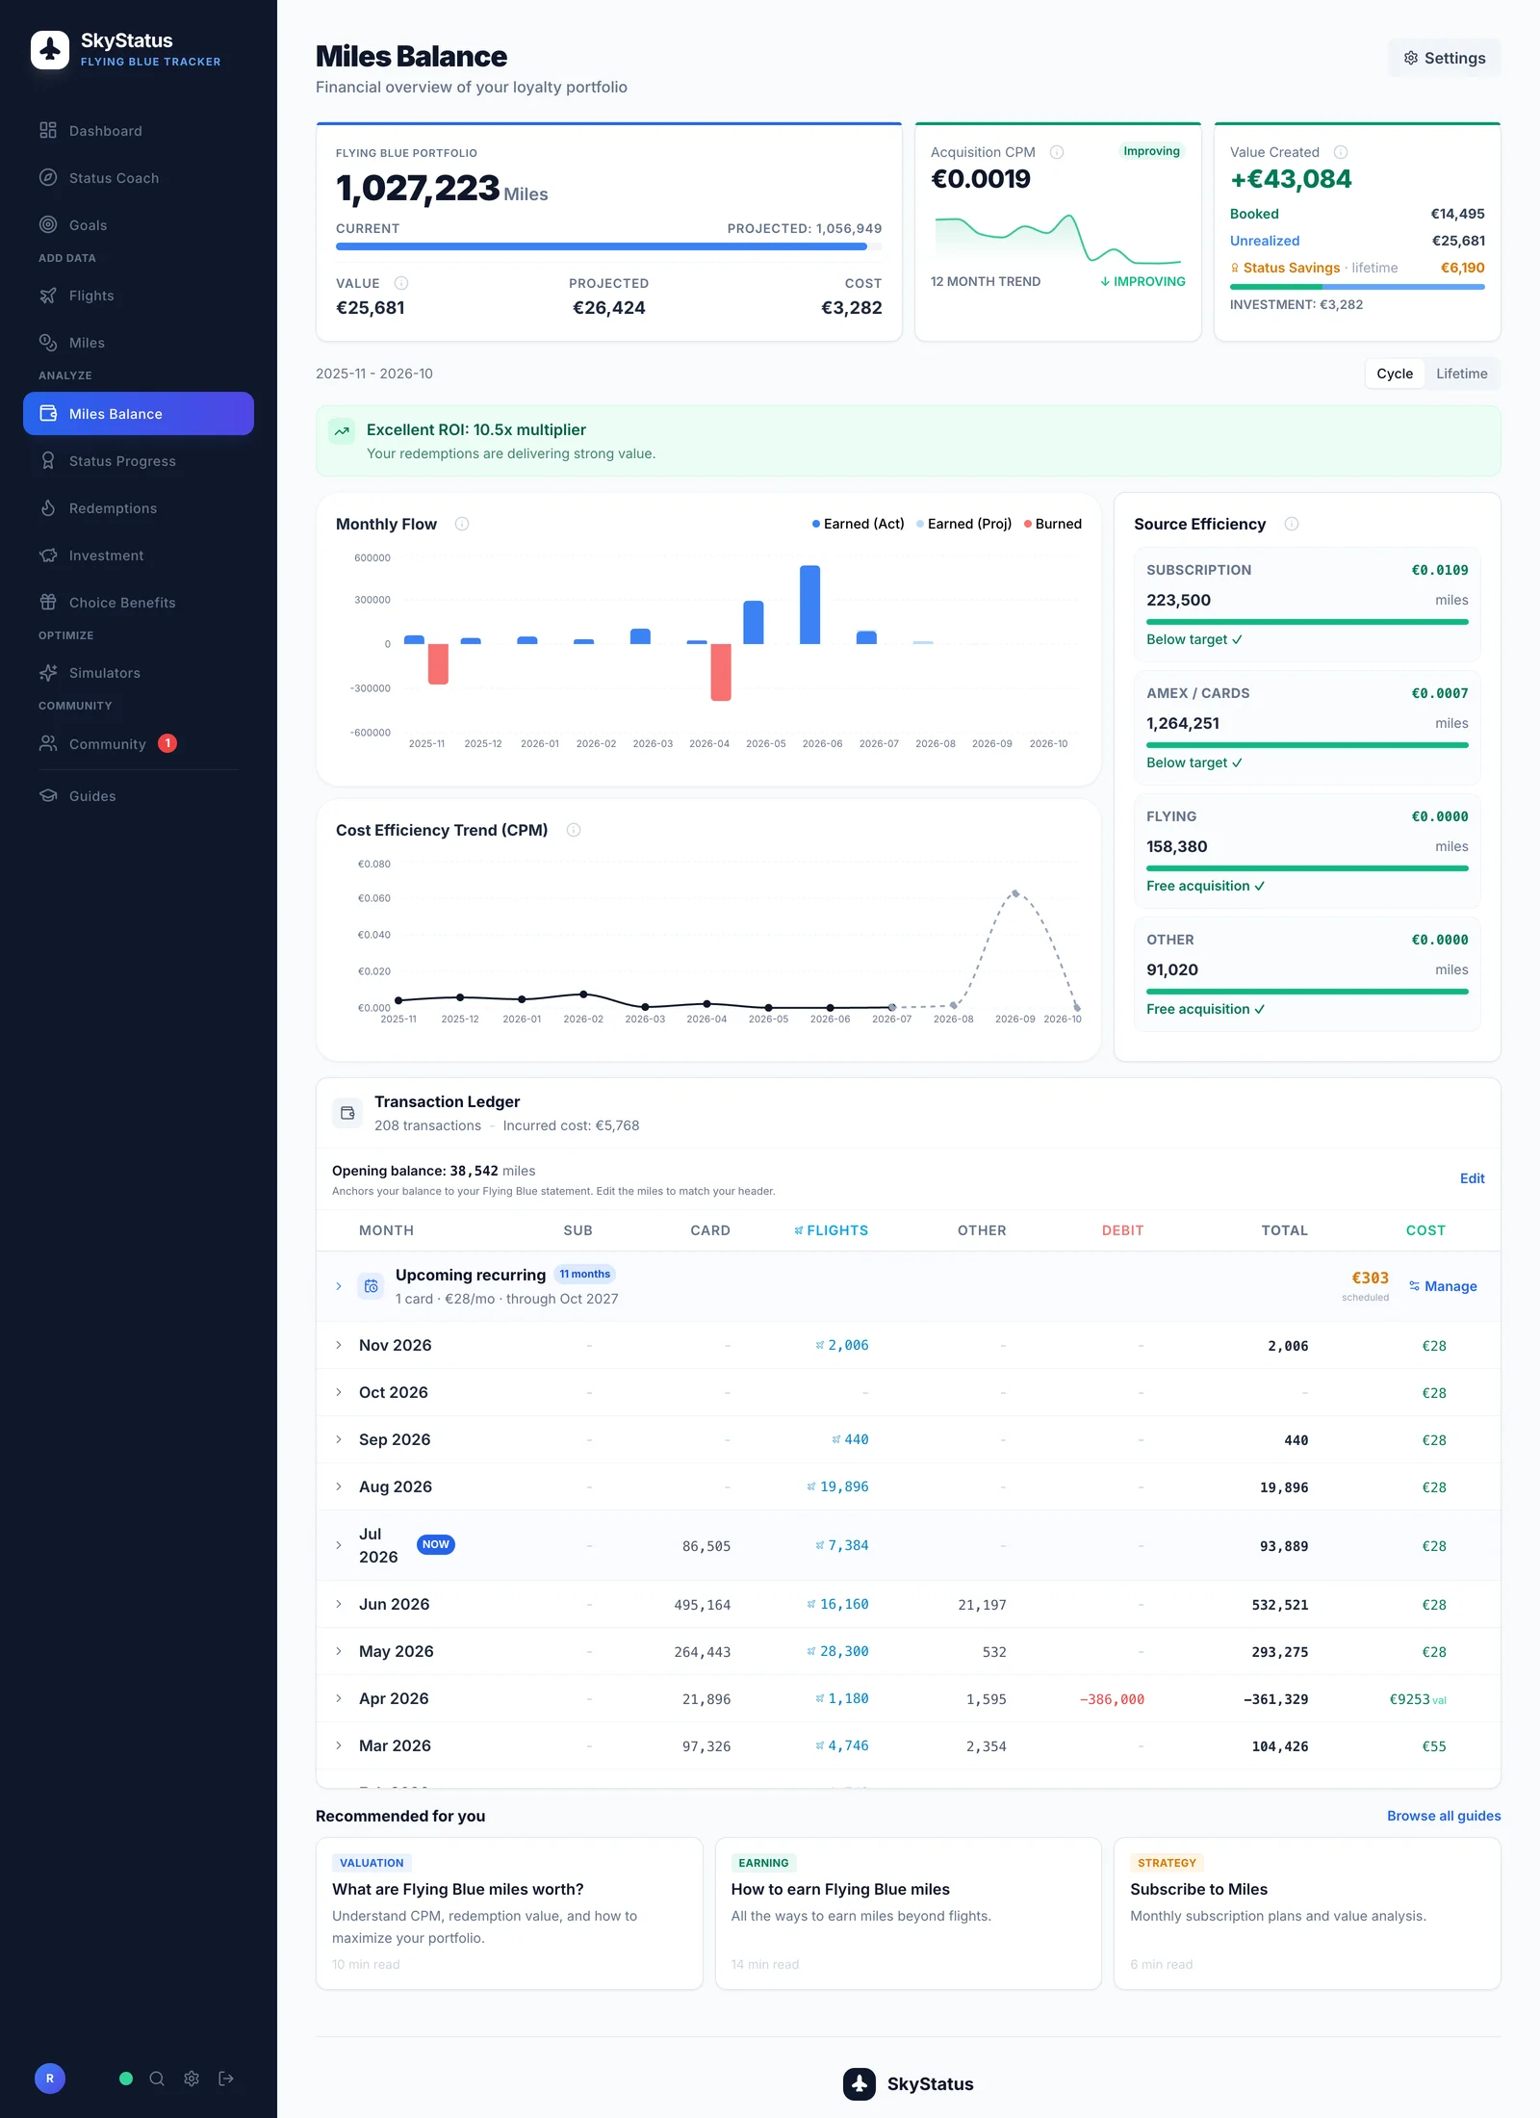Click the portfolio current-to-projected progress bar
This screenshot has width=1540, height=2118.
[x=608, y=246]
